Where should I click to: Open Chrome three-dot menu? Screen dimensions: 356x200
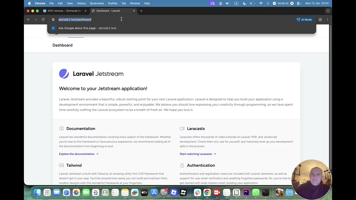pyautogui.click(x=327, y=19)
